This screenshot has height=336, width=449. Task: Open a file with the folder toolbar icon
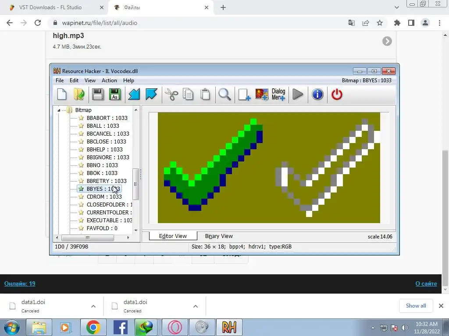[x=79, y=94]
